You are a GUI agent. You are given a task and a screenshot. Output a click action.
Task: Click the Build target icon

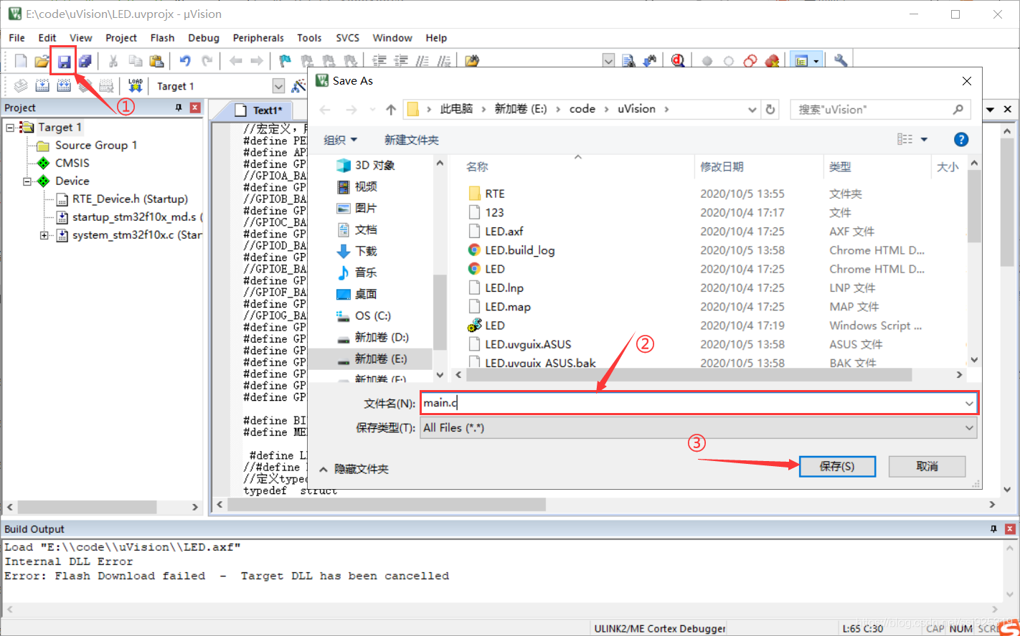click(x=42, y=86)
